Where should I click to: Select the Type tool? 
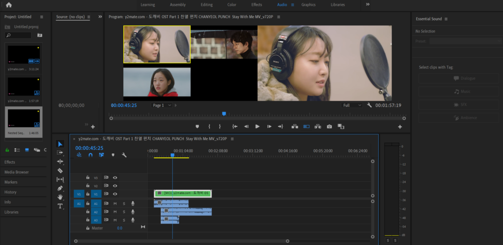pyautogui.click(x=60, y=206)
